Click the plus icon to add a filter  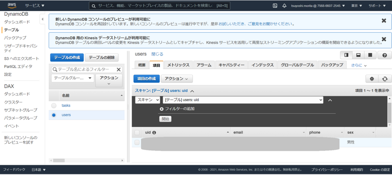point(162,109)
